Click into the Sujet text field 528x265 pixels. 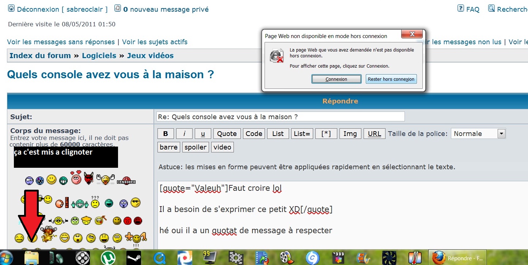pyautogui.click(x=280, y=117)
